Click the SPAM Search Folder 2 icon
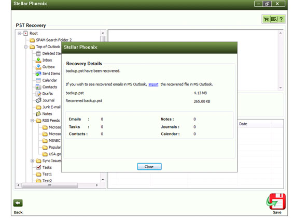 coord(32,40)
